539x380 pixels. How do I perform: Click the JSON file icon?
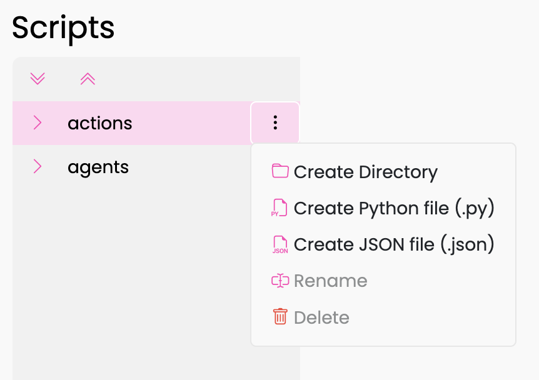(280, 244)
